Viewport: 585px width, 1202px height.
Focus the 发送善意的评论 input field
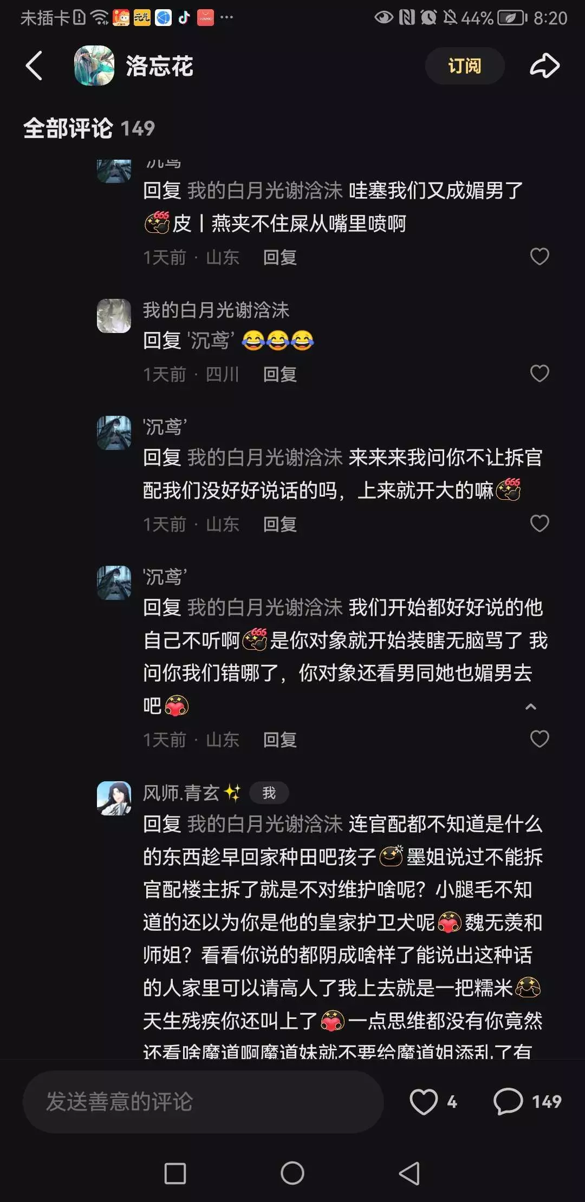coord(203,1102)
